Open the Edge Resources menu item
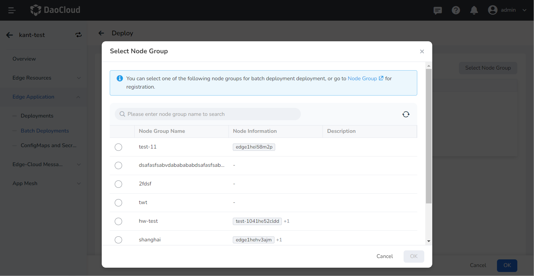 coord(32,78)
